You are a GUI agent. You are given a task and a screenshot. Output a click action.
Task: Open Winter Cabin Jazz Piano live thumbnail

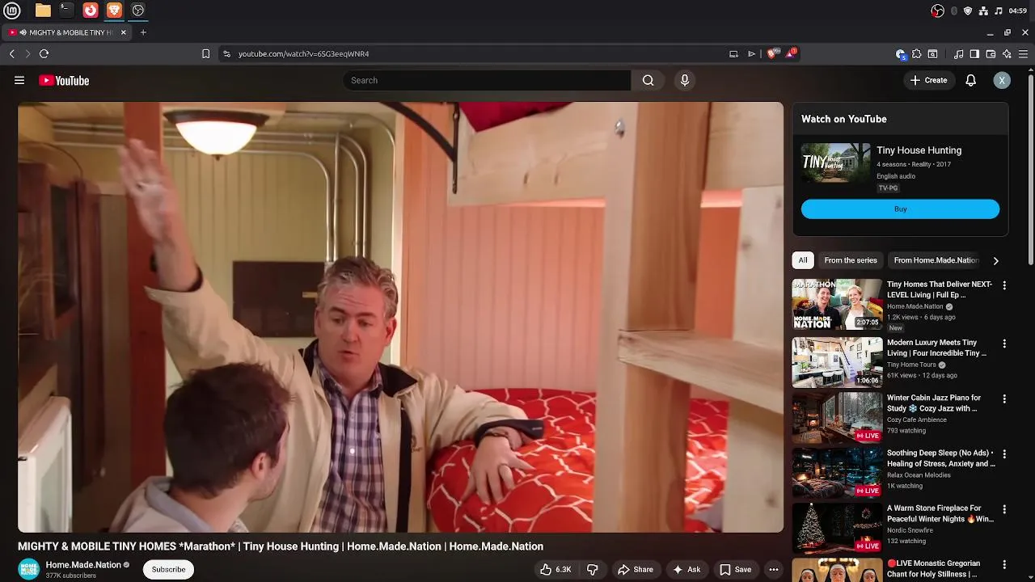pyautogui.click(x=837, y=417)
